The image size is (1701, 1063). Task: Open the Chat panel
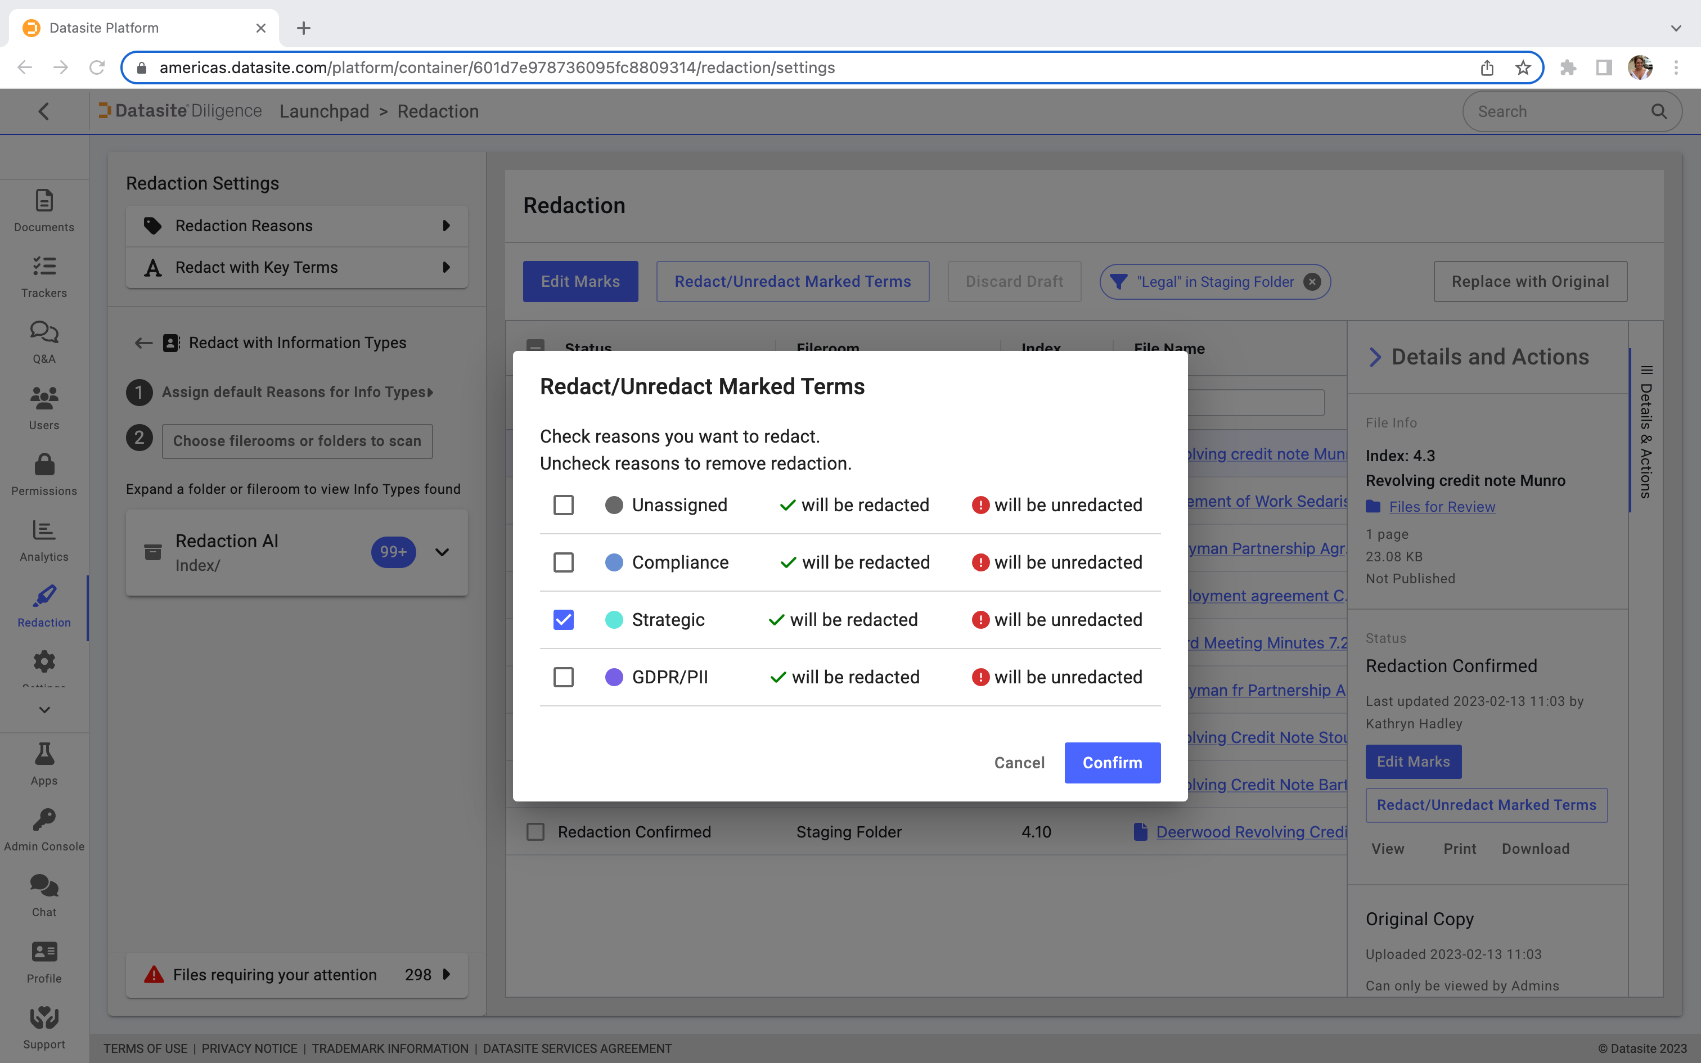[x=43, y=894]
